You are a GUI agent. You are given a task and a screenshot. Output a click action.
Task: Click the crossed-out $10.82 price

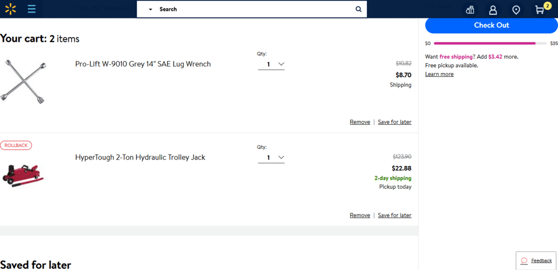(404, 64)
